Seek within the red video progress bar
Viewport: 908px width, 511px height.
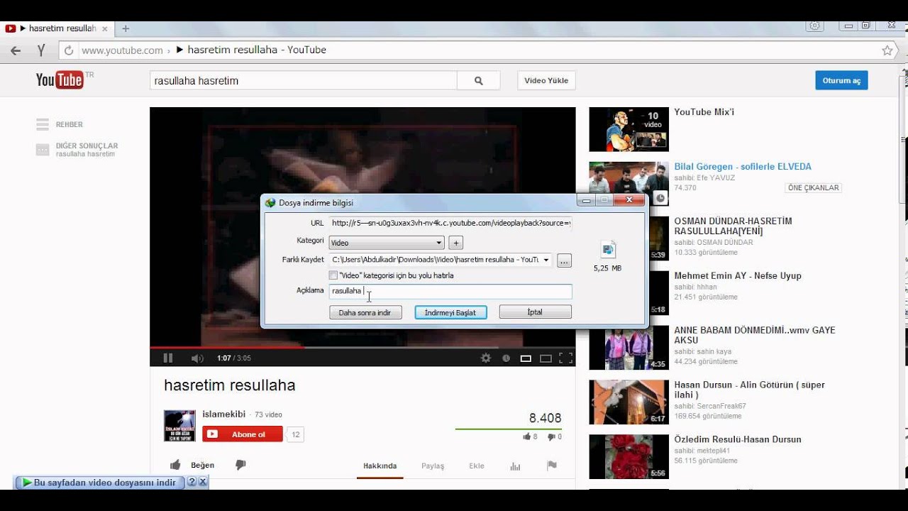[227, 348]
